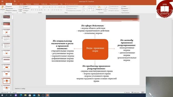
Task: Expand the shapes gallery
Action: pyautogui.click(x=95, y=10)
